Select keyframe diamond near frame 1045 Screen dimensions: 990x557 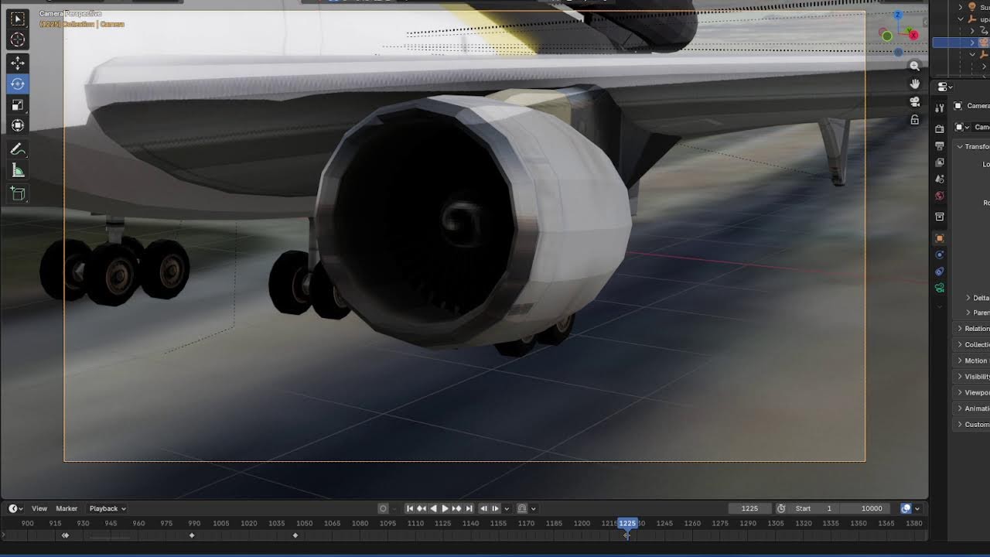tap(295, 535)
